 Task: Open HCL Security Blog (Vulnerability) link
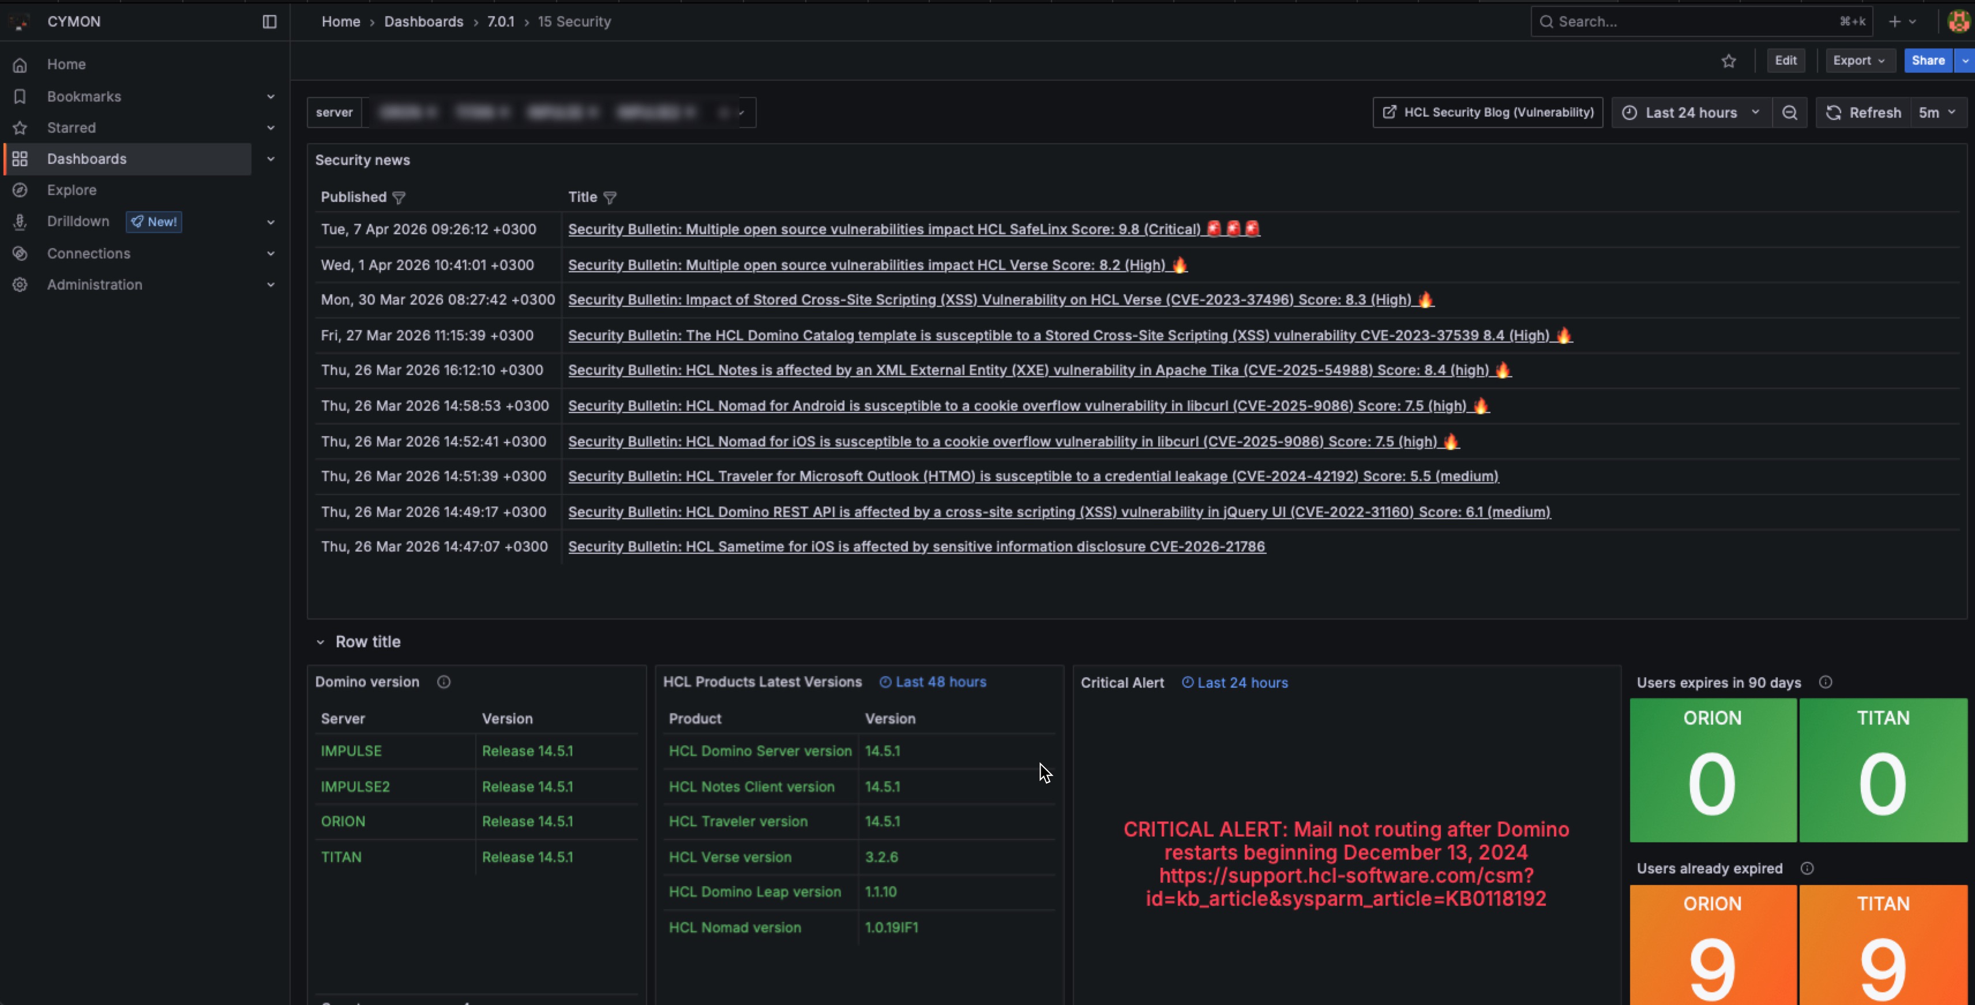coord(1488,112)
